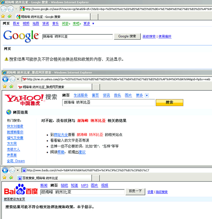Expand the 更多 dropdown box on Yahoo search

pos(147,96)
